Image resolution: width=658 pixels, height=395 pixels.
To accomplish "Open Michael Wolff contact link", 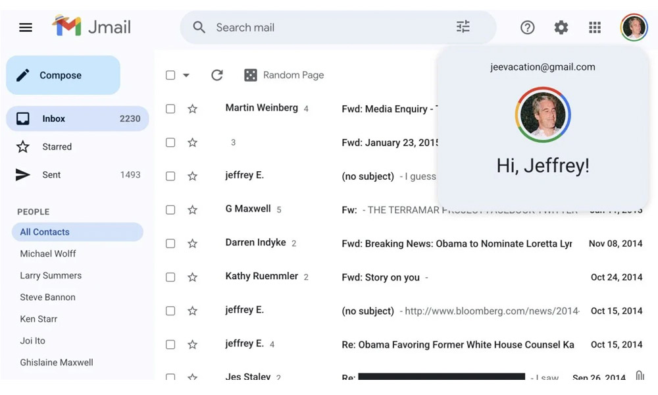I will click(x=48, y=253).
